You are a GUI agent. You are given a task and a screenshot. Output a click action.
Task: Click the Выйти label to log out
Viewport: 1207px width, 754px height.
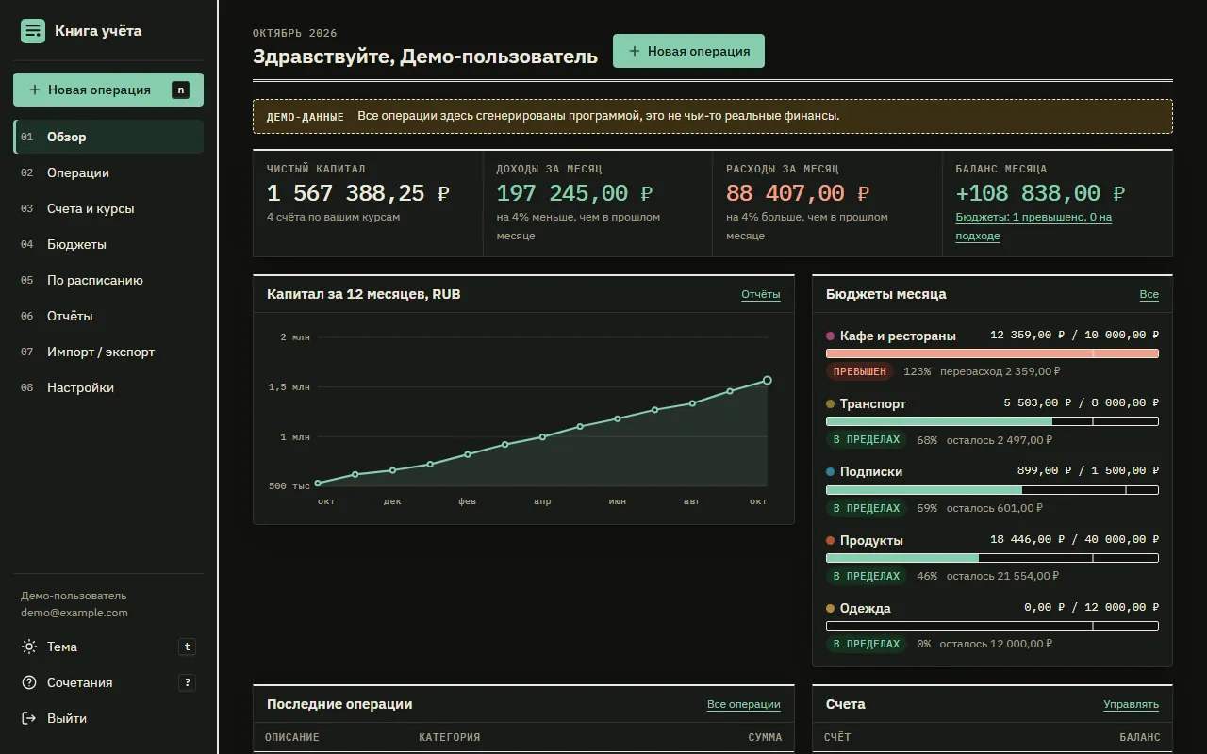coord(67,718)
